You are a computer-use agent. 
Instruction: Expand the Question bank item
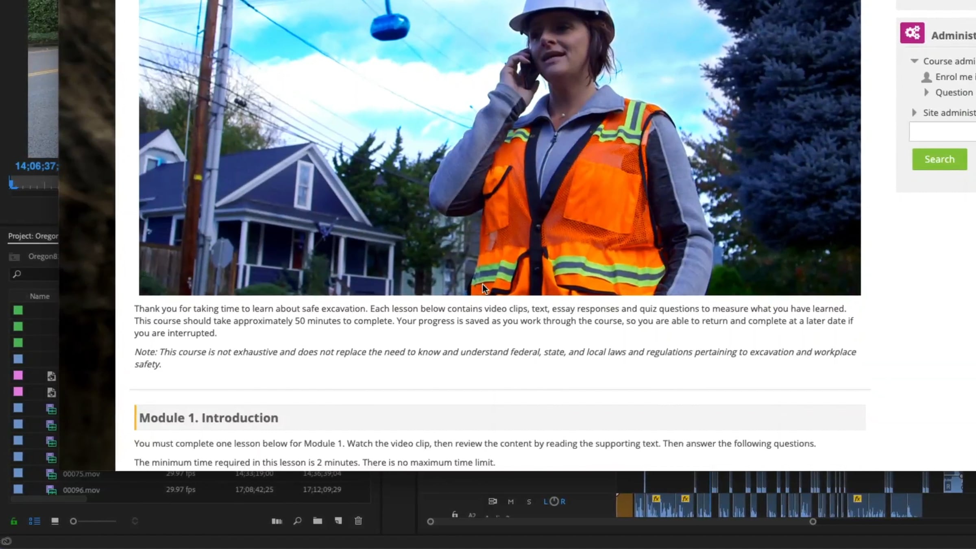coord(926,92)
